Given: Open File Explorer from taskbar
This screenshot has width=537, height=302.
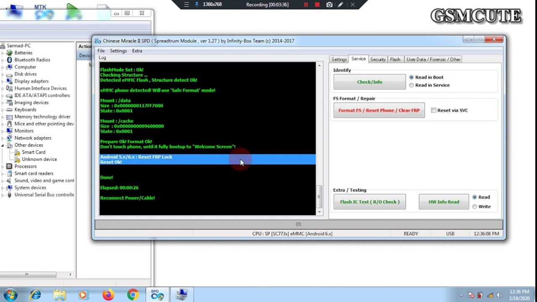Looking at the screenshot, I should [x=60, y=295].
